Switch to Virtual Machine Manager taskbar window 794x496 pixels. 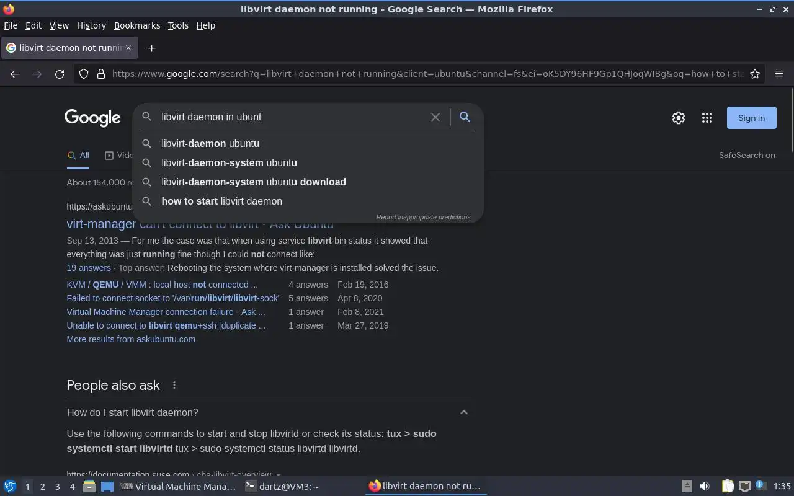tap(178, 487)
